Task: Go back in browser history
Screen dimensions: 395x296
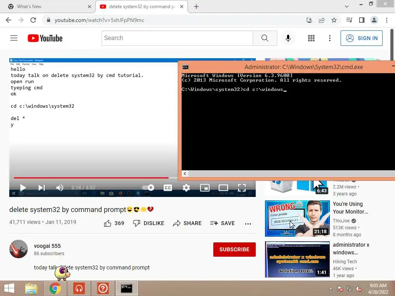Action: (x=8, y=20)
